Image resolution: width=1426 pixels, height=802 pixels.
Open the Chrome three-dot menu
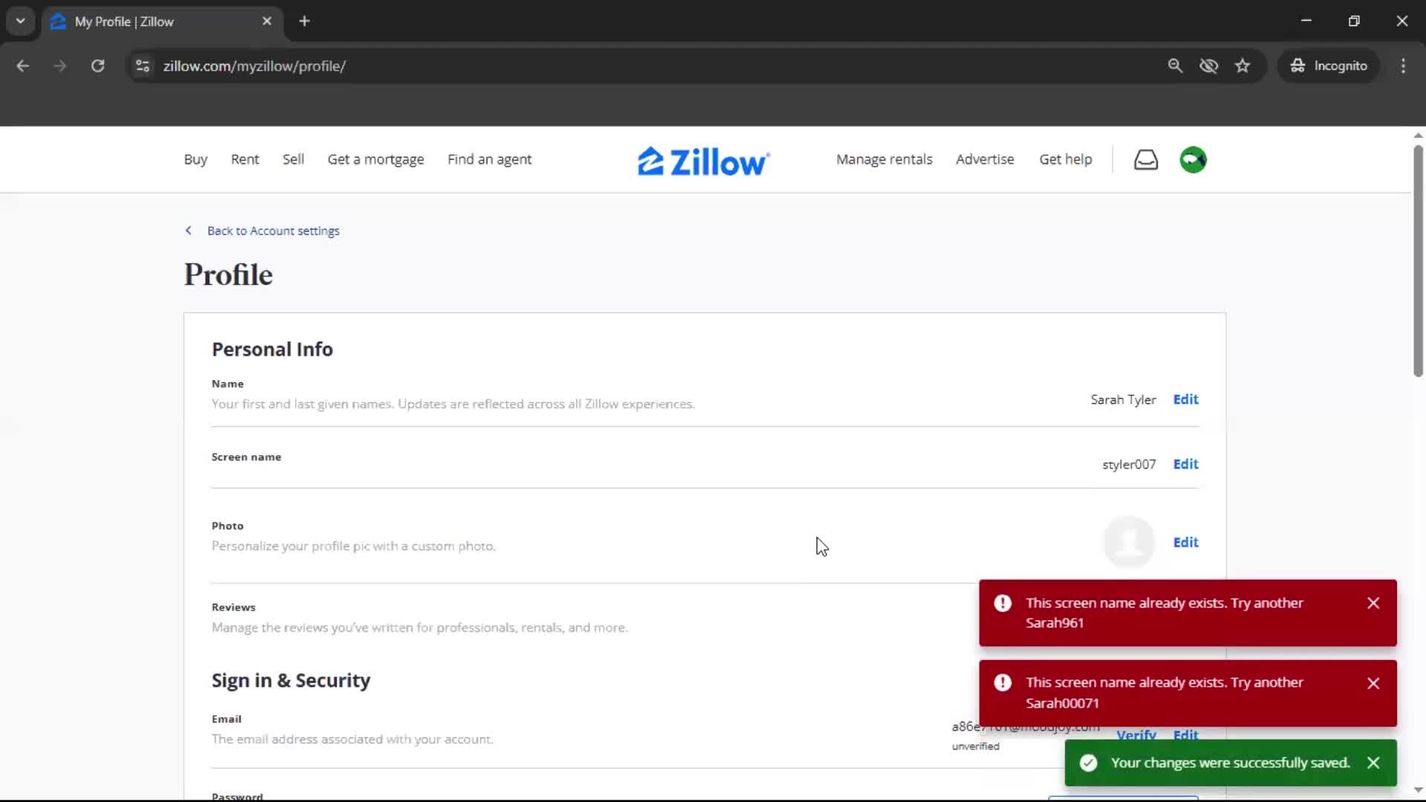[1404, 65]
